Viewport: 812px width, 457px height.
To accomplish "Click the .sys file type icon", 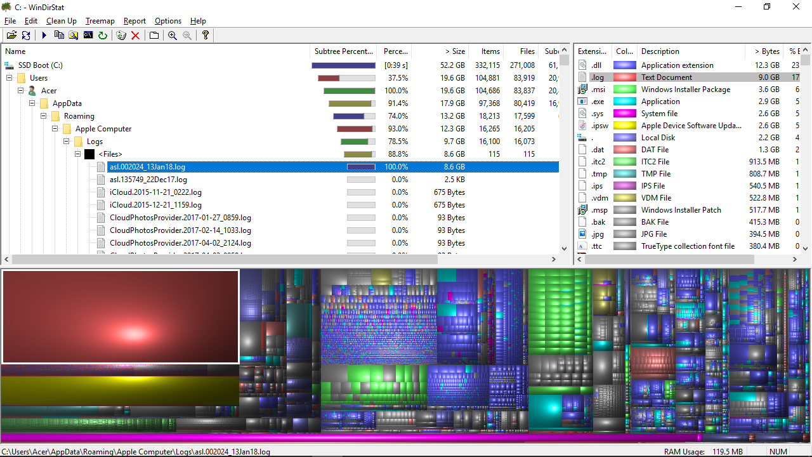I will (x=582, y=114).
